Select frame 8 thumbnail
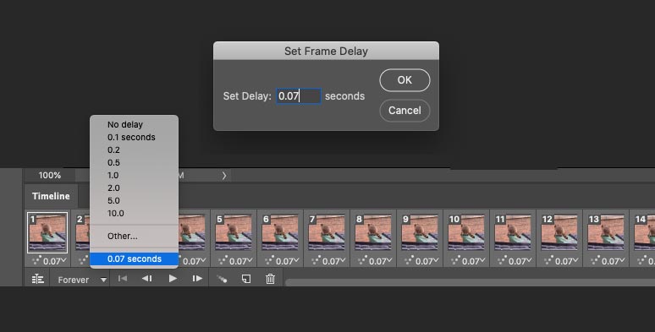The height and width of the screenshot is (332, 655). click(x=373, y=232)
